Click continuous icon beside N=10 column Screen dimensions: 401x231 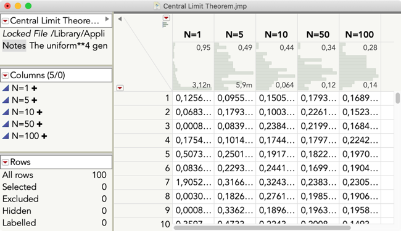pos(6,112)
